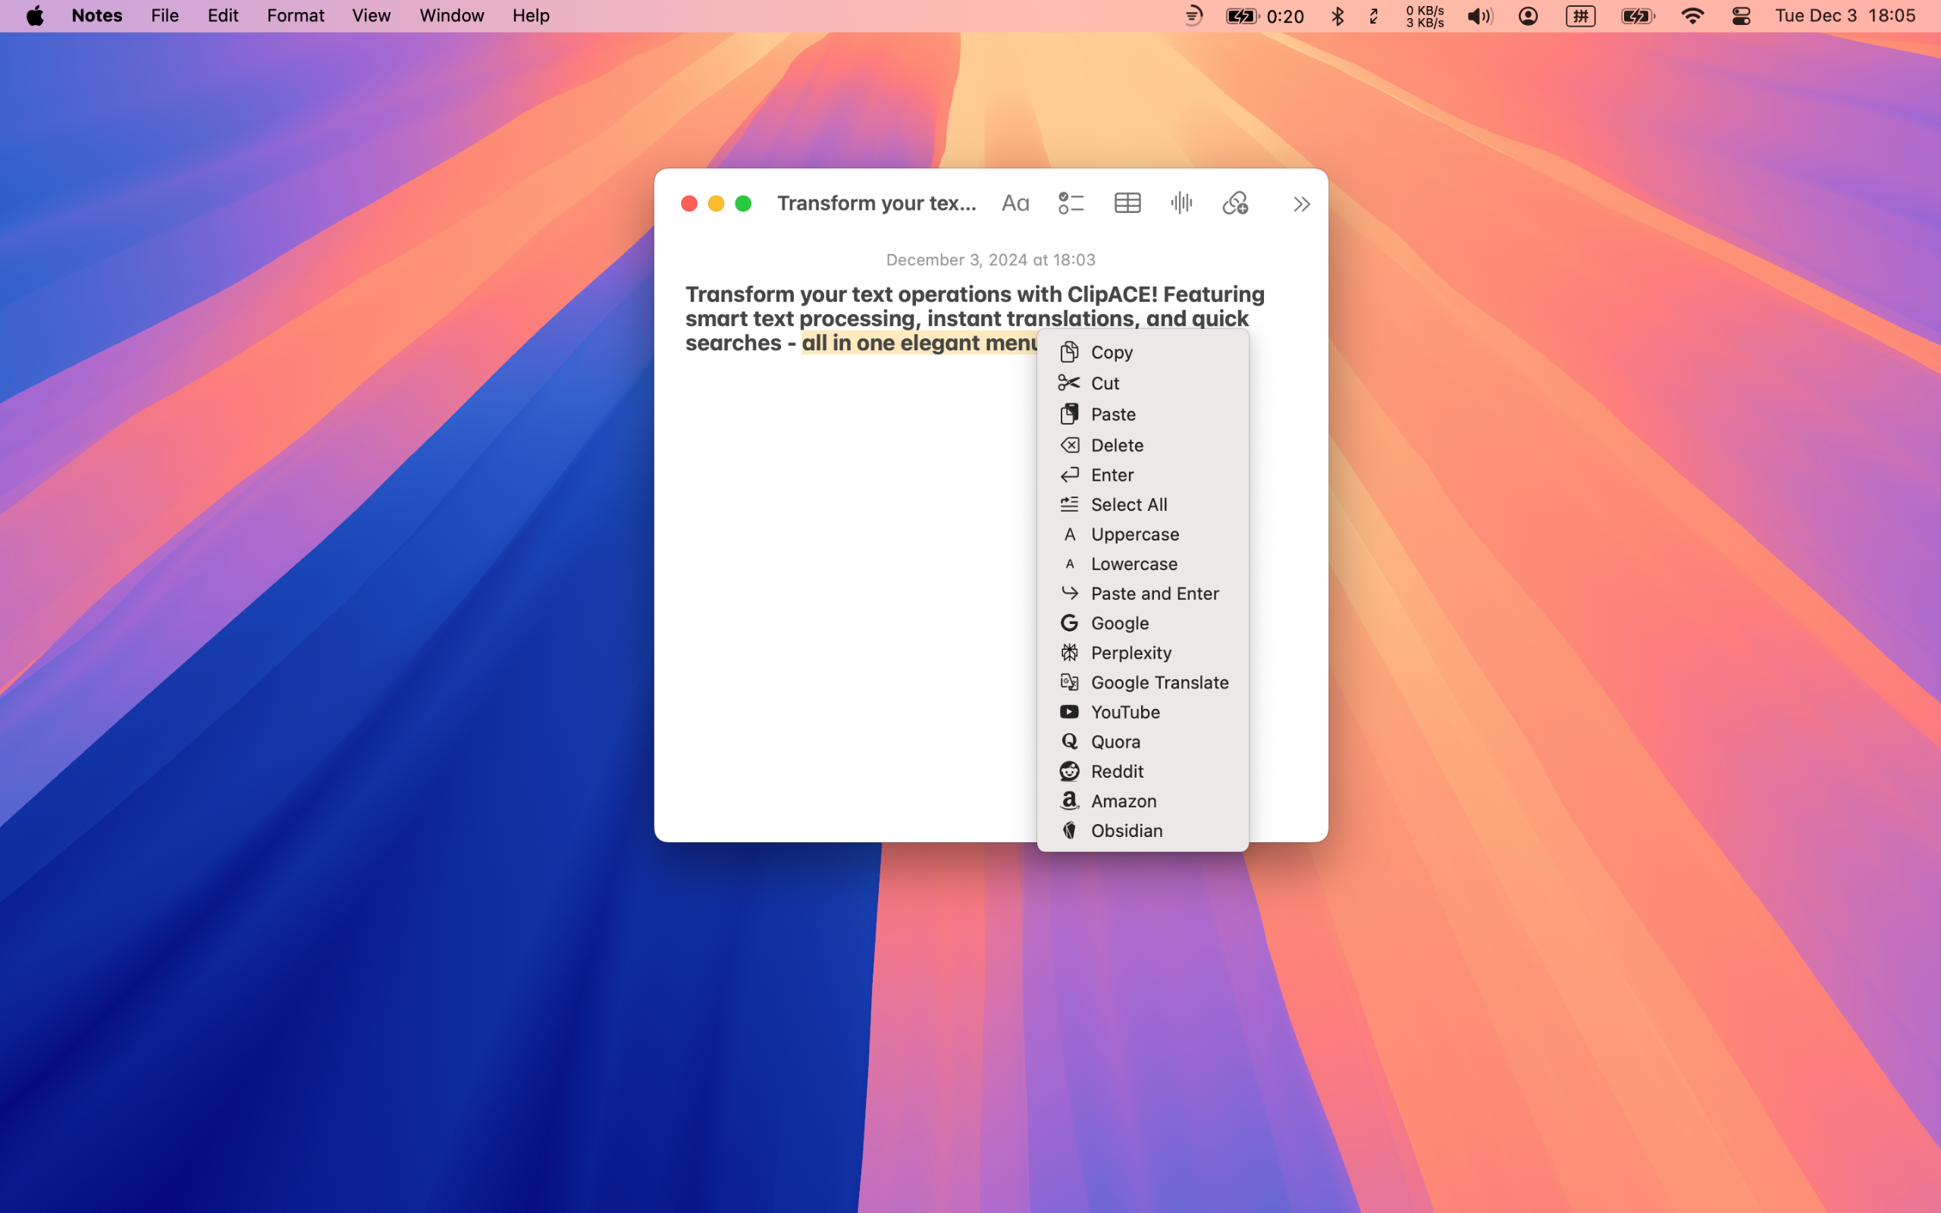Minimize the Notes window
Image resolution: width=1941 pixels, height=1213 pixels.
pyautogui.click(x=717, y=204)
